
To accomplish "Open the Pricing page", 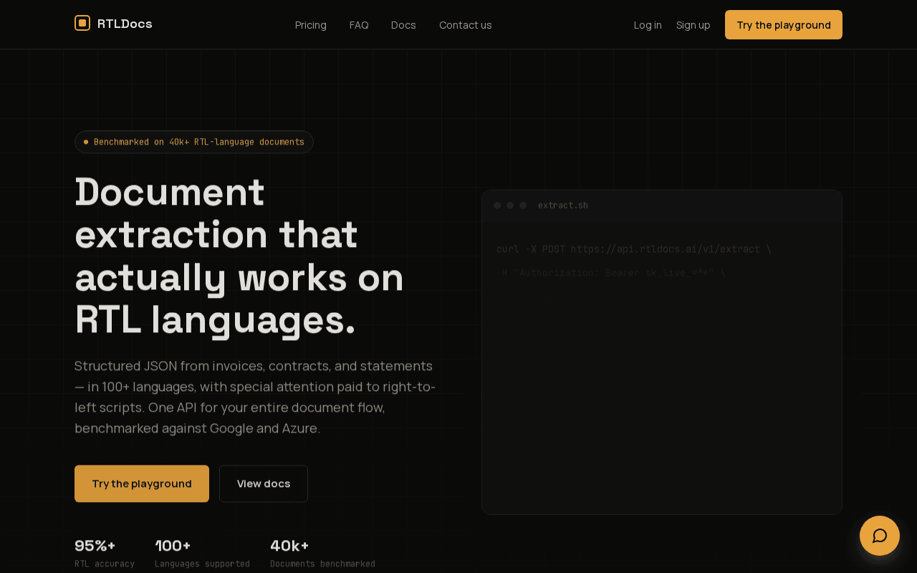I will point(311,25).
